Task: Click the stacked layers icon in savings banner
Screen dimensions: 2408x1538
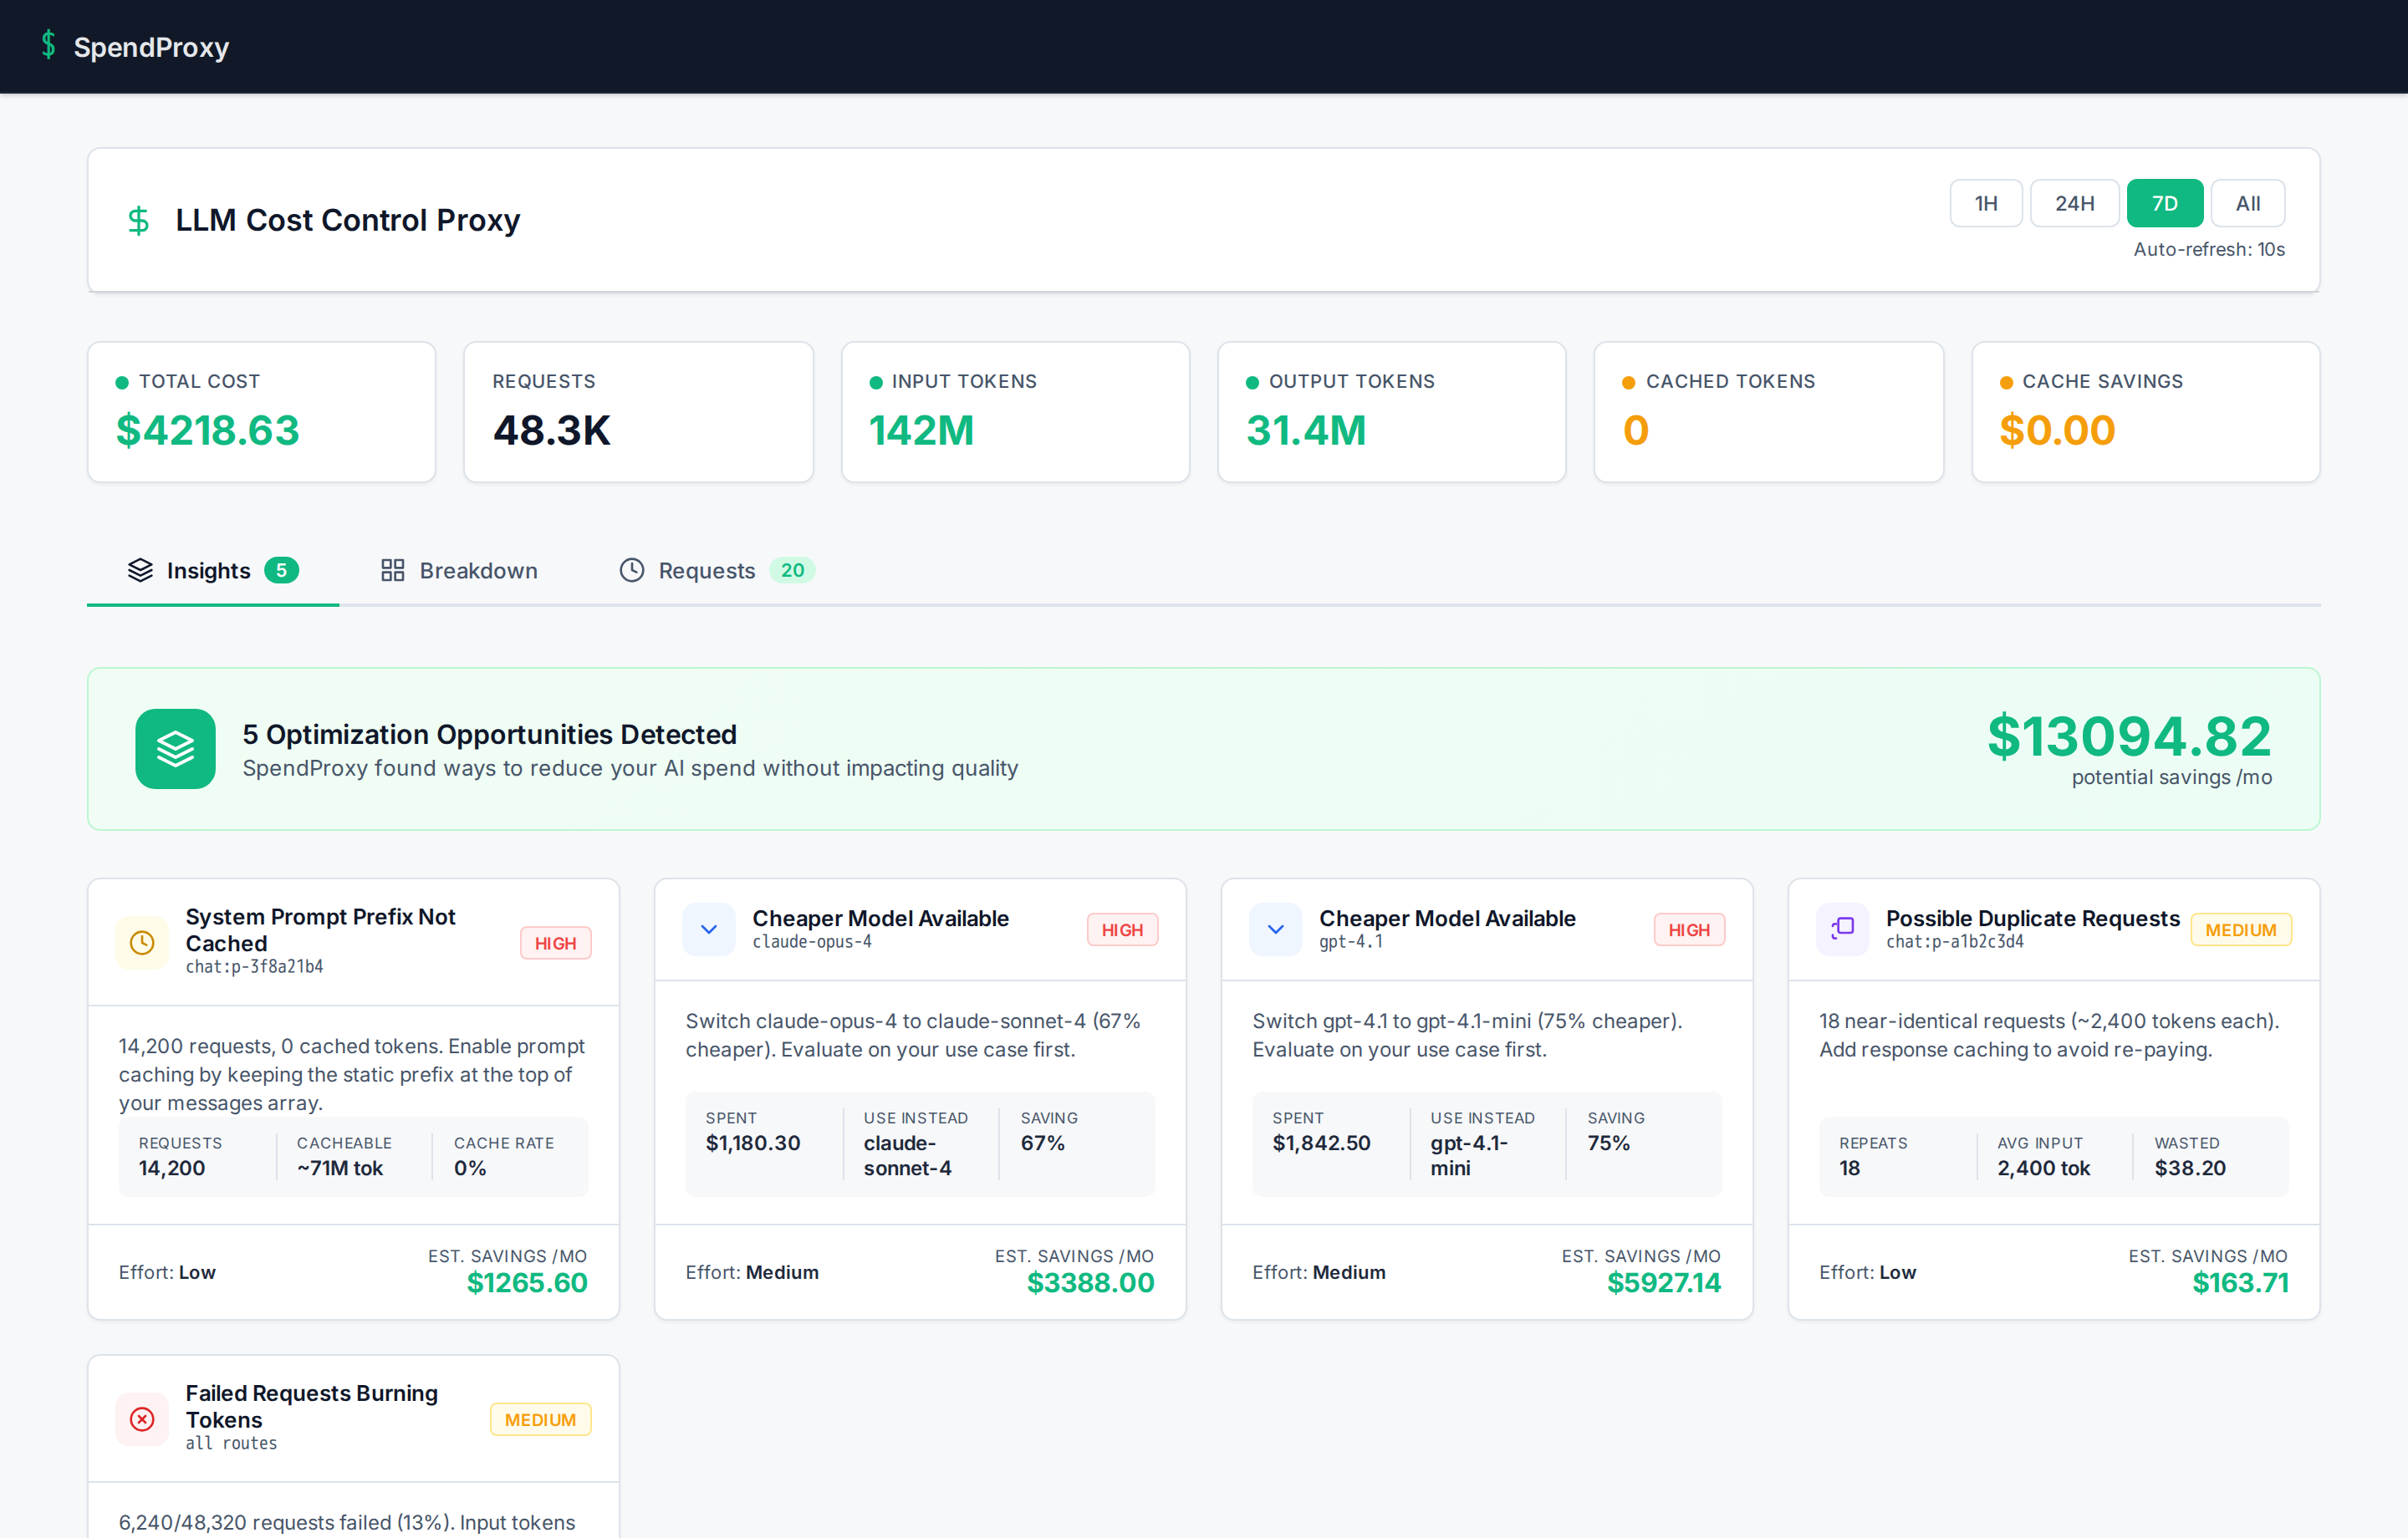Action: point(175,748)
